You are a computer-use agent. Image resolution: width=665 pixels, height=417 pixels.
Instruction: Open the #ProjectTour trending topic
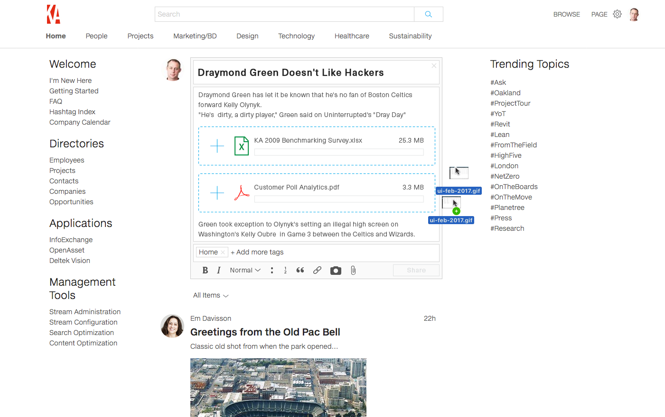tap(510, 103)
